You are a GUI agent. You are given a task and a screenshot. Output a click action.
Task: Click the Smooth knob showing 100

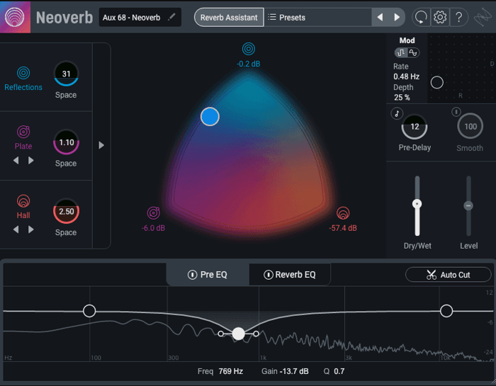pos(470,127)
